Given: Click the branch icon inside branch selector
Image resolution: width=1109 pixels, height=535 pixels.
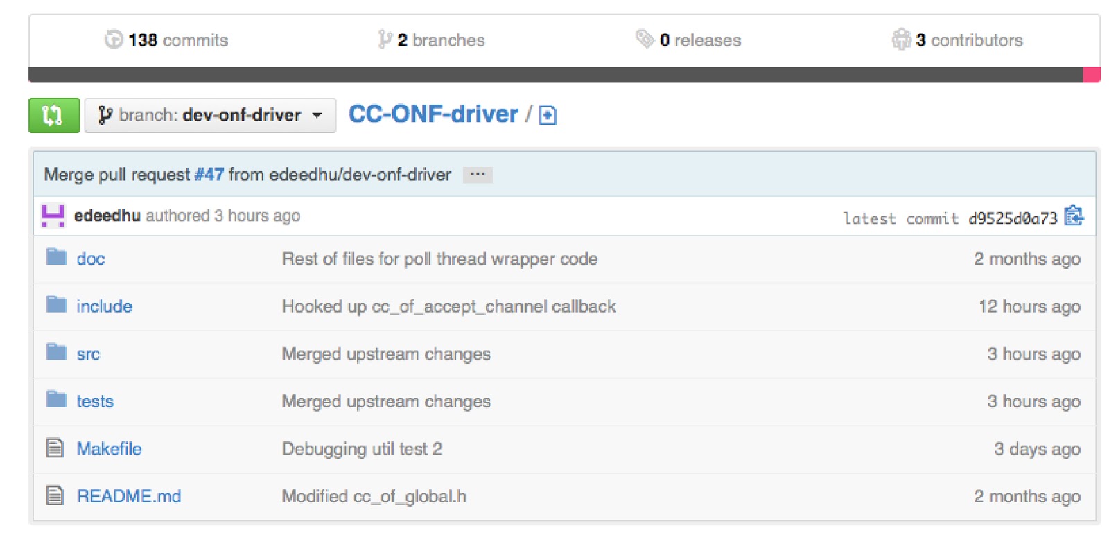Looking at the screenshot, I should (x=105, y=115).
